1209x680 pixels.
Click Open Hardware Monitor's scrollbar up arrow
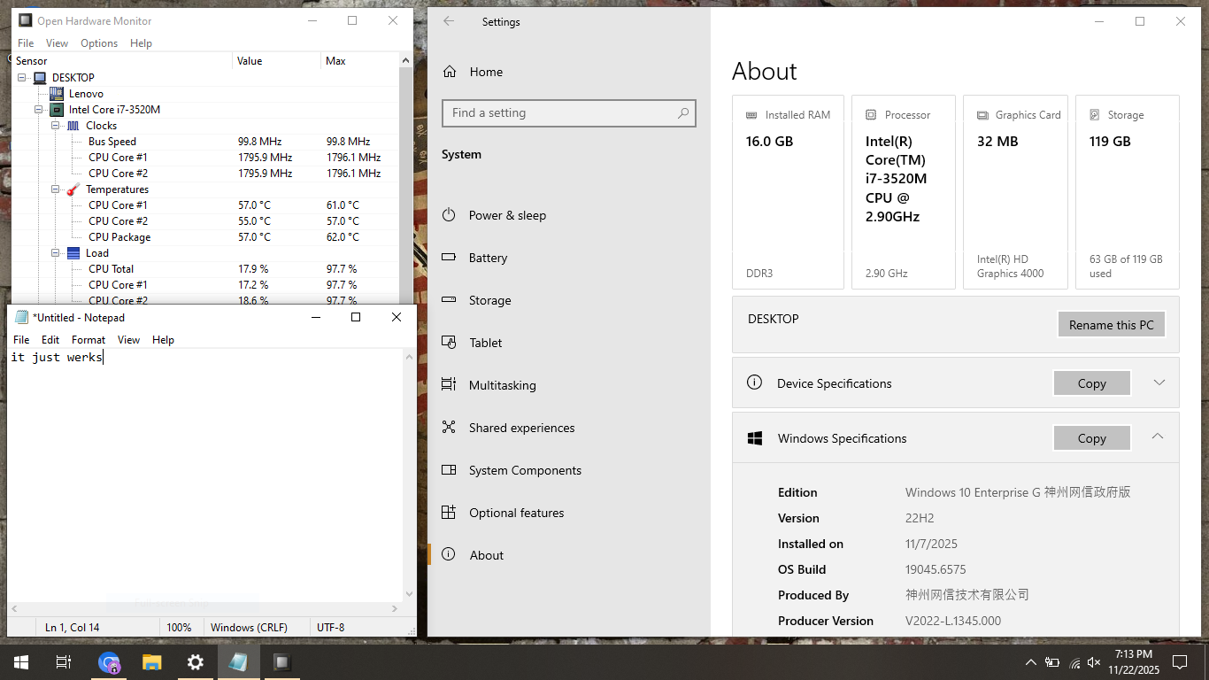point(406,61)
